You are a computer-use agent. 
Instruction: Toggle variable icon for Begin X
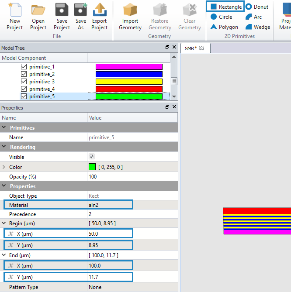11,234
